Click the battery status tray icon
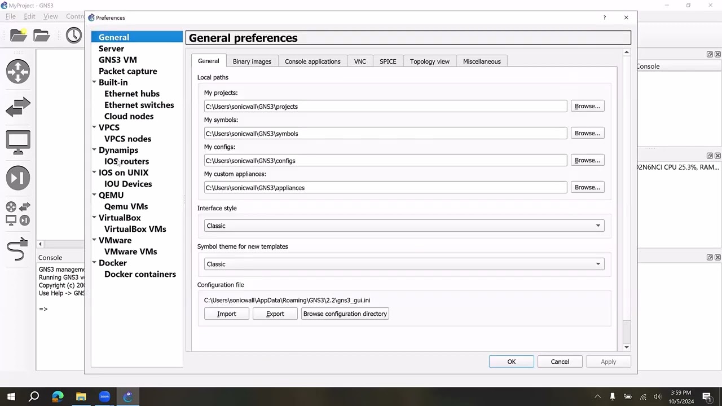Viewport: 722px width, 406px height. [x=628, y=397]
